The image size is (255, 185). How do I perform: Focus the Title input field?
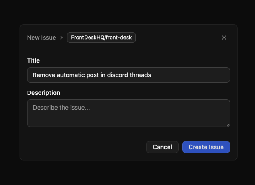128,75
